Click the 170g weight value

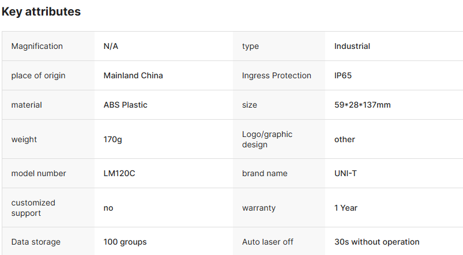(112, 139)
